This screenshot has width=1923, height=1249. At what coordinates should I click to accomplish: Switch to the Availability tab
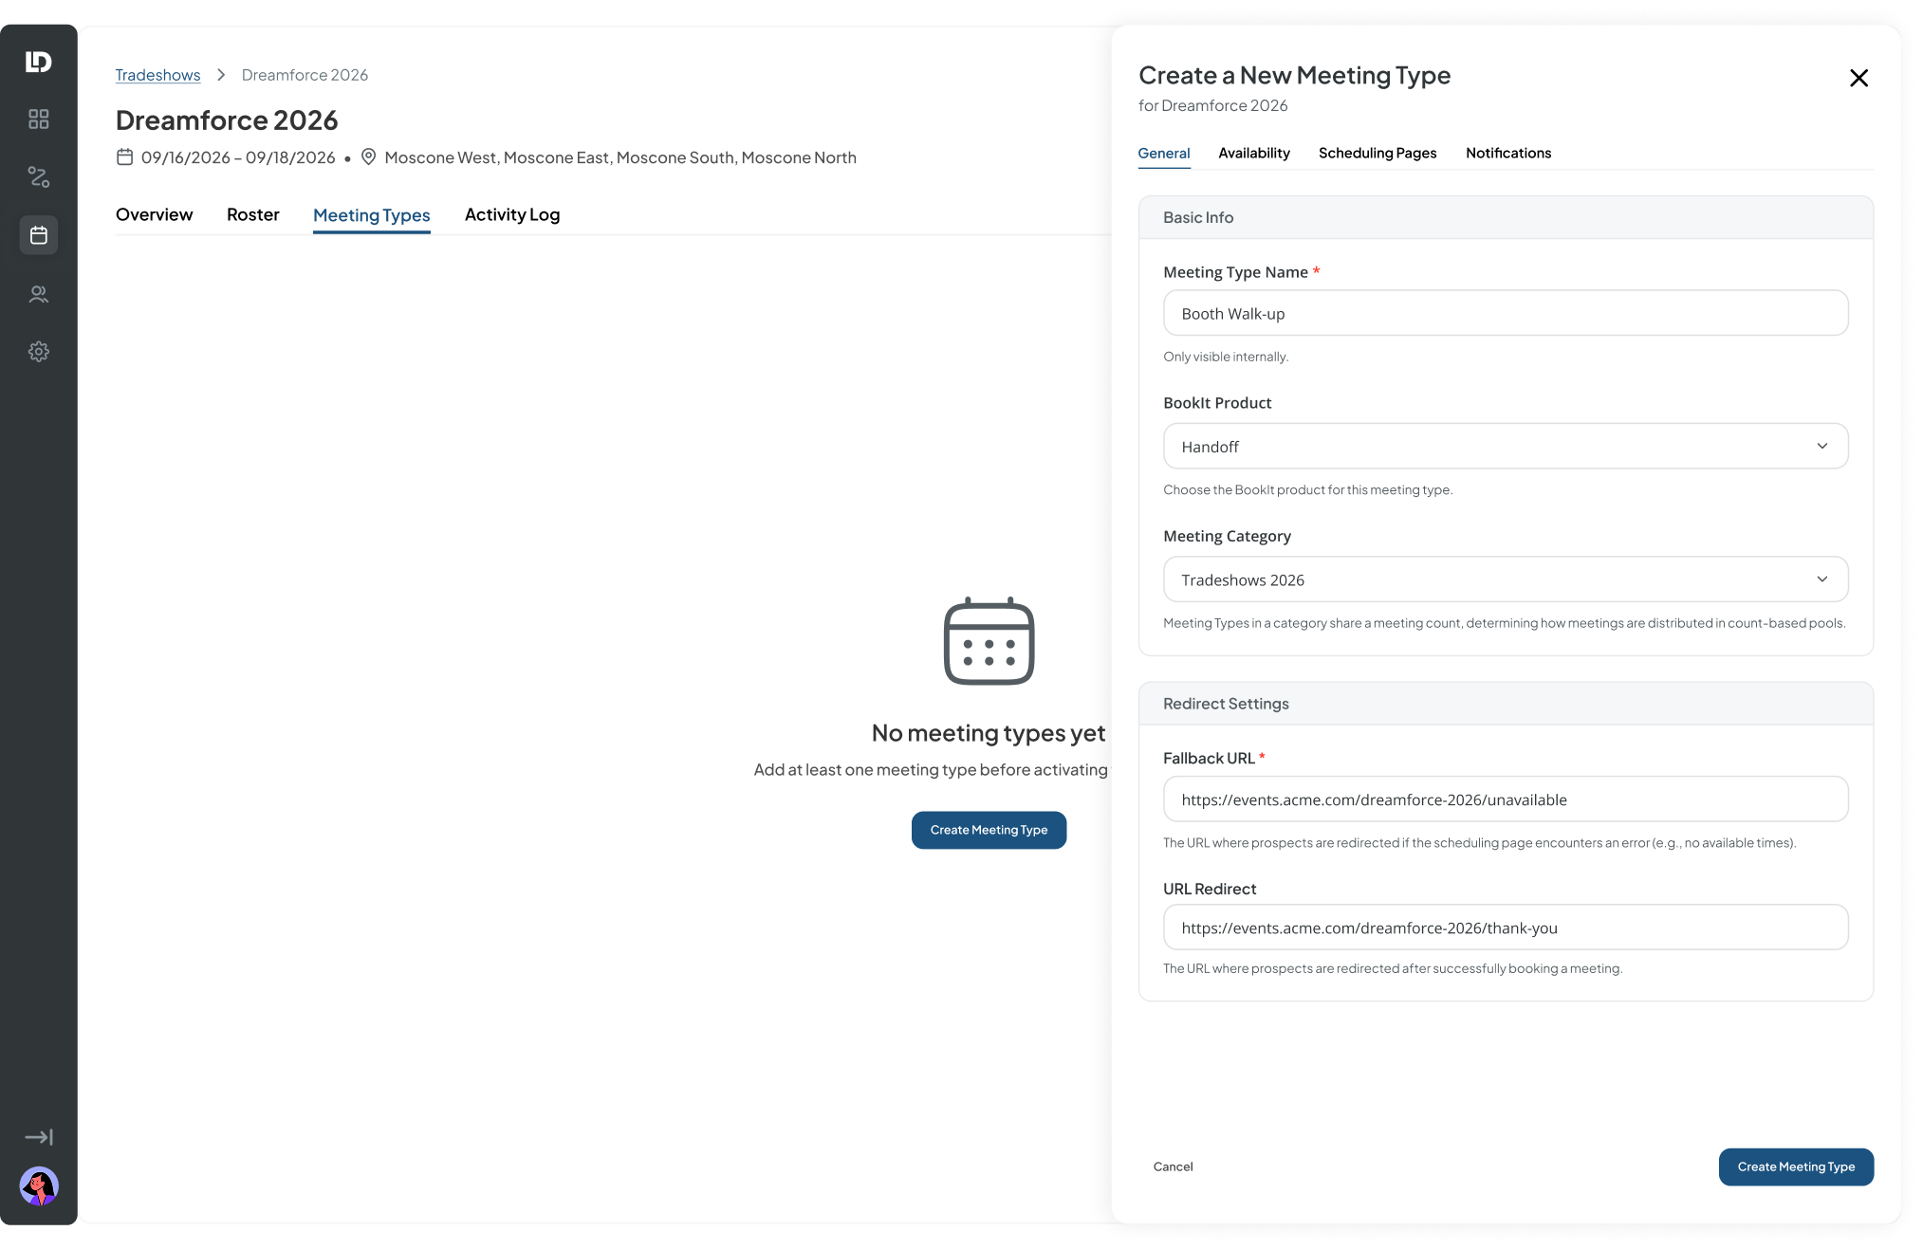click(1253, 153)
